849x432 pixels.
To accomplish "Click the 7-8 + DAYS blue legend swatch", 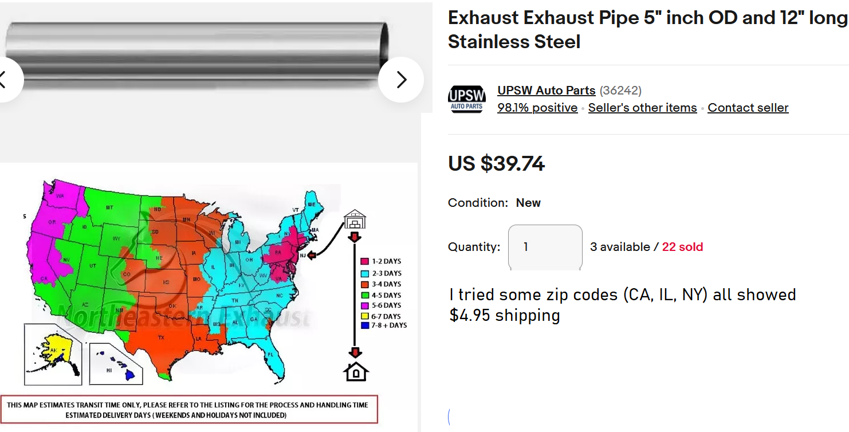I will [x=365, y=325].
